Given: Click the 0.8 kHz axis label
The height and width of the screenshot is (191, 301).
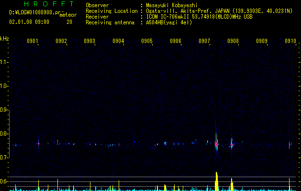Looking at the screenshot, I should (x=4, y=134).
